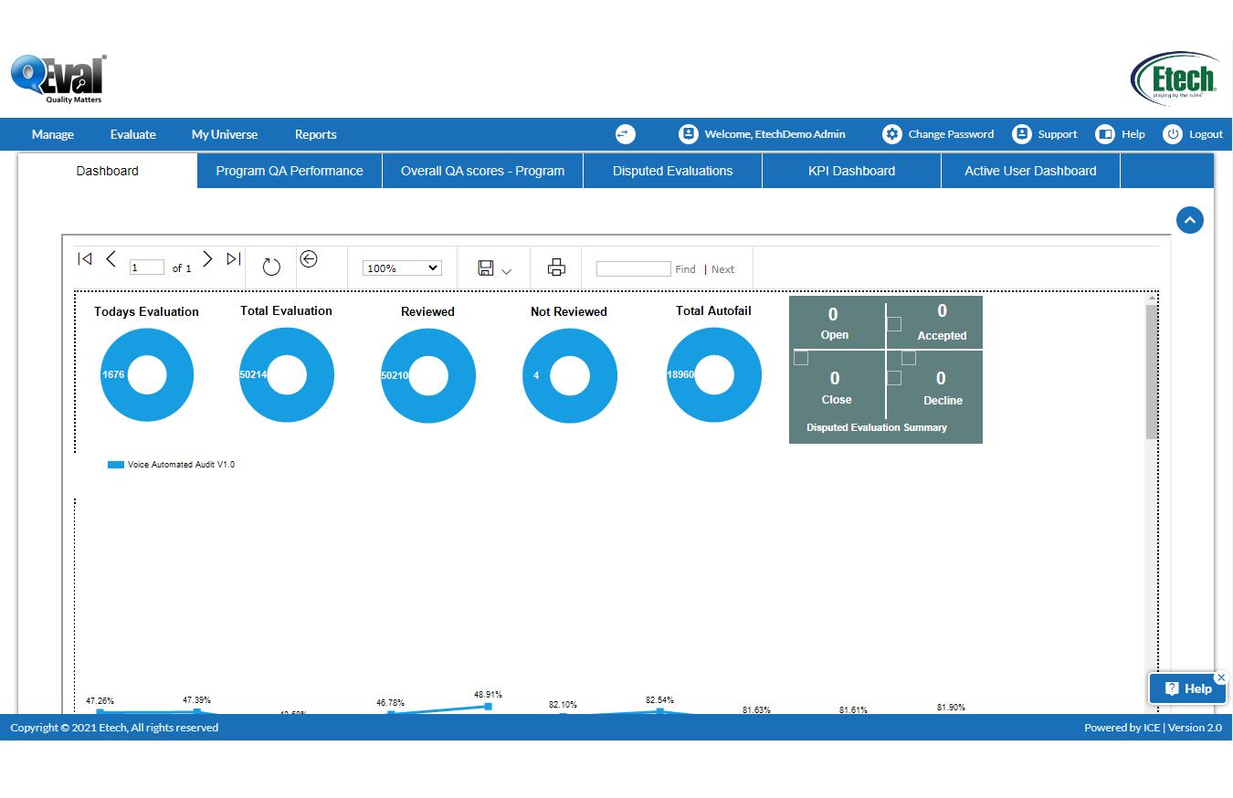Go to first page of report
The height and width of the screenshot is (798, 1233).
click(x=85, y=259)
